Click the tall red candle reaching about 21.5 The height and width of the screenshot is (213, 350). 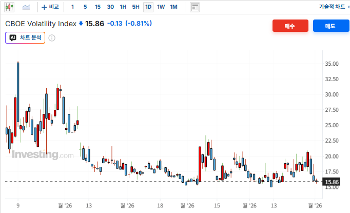(200, 164)
